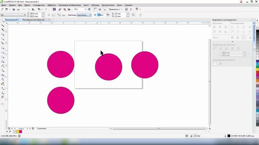Click the Export icon in the toolbar
The image size is (259, 145).
(65, 9)
